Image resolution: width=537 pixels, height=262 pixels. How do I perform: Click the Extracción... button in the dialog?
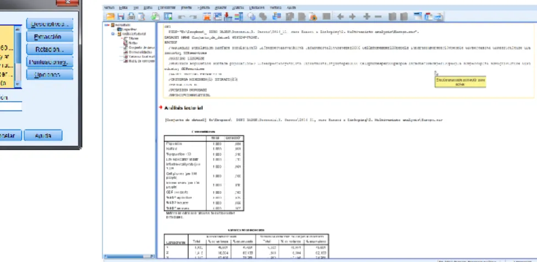tap(50, 37)
